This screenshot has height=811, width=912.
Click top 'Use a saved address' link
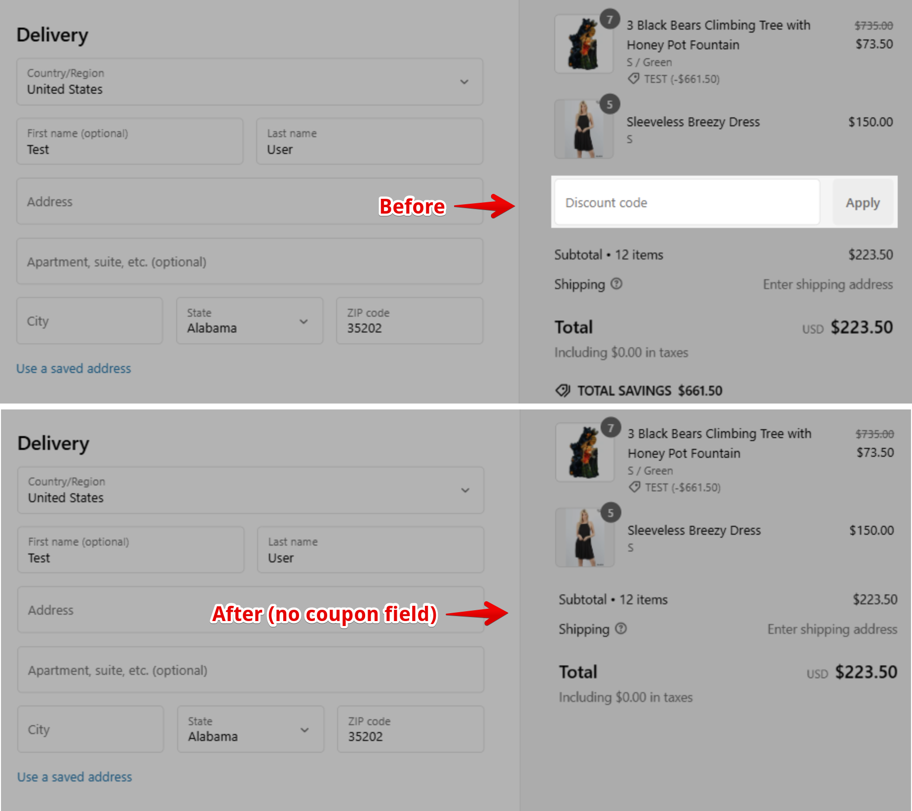tap(74, 369)
